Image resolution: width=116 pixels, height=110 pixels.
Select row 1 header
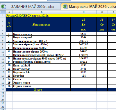(x=3, y=15)
